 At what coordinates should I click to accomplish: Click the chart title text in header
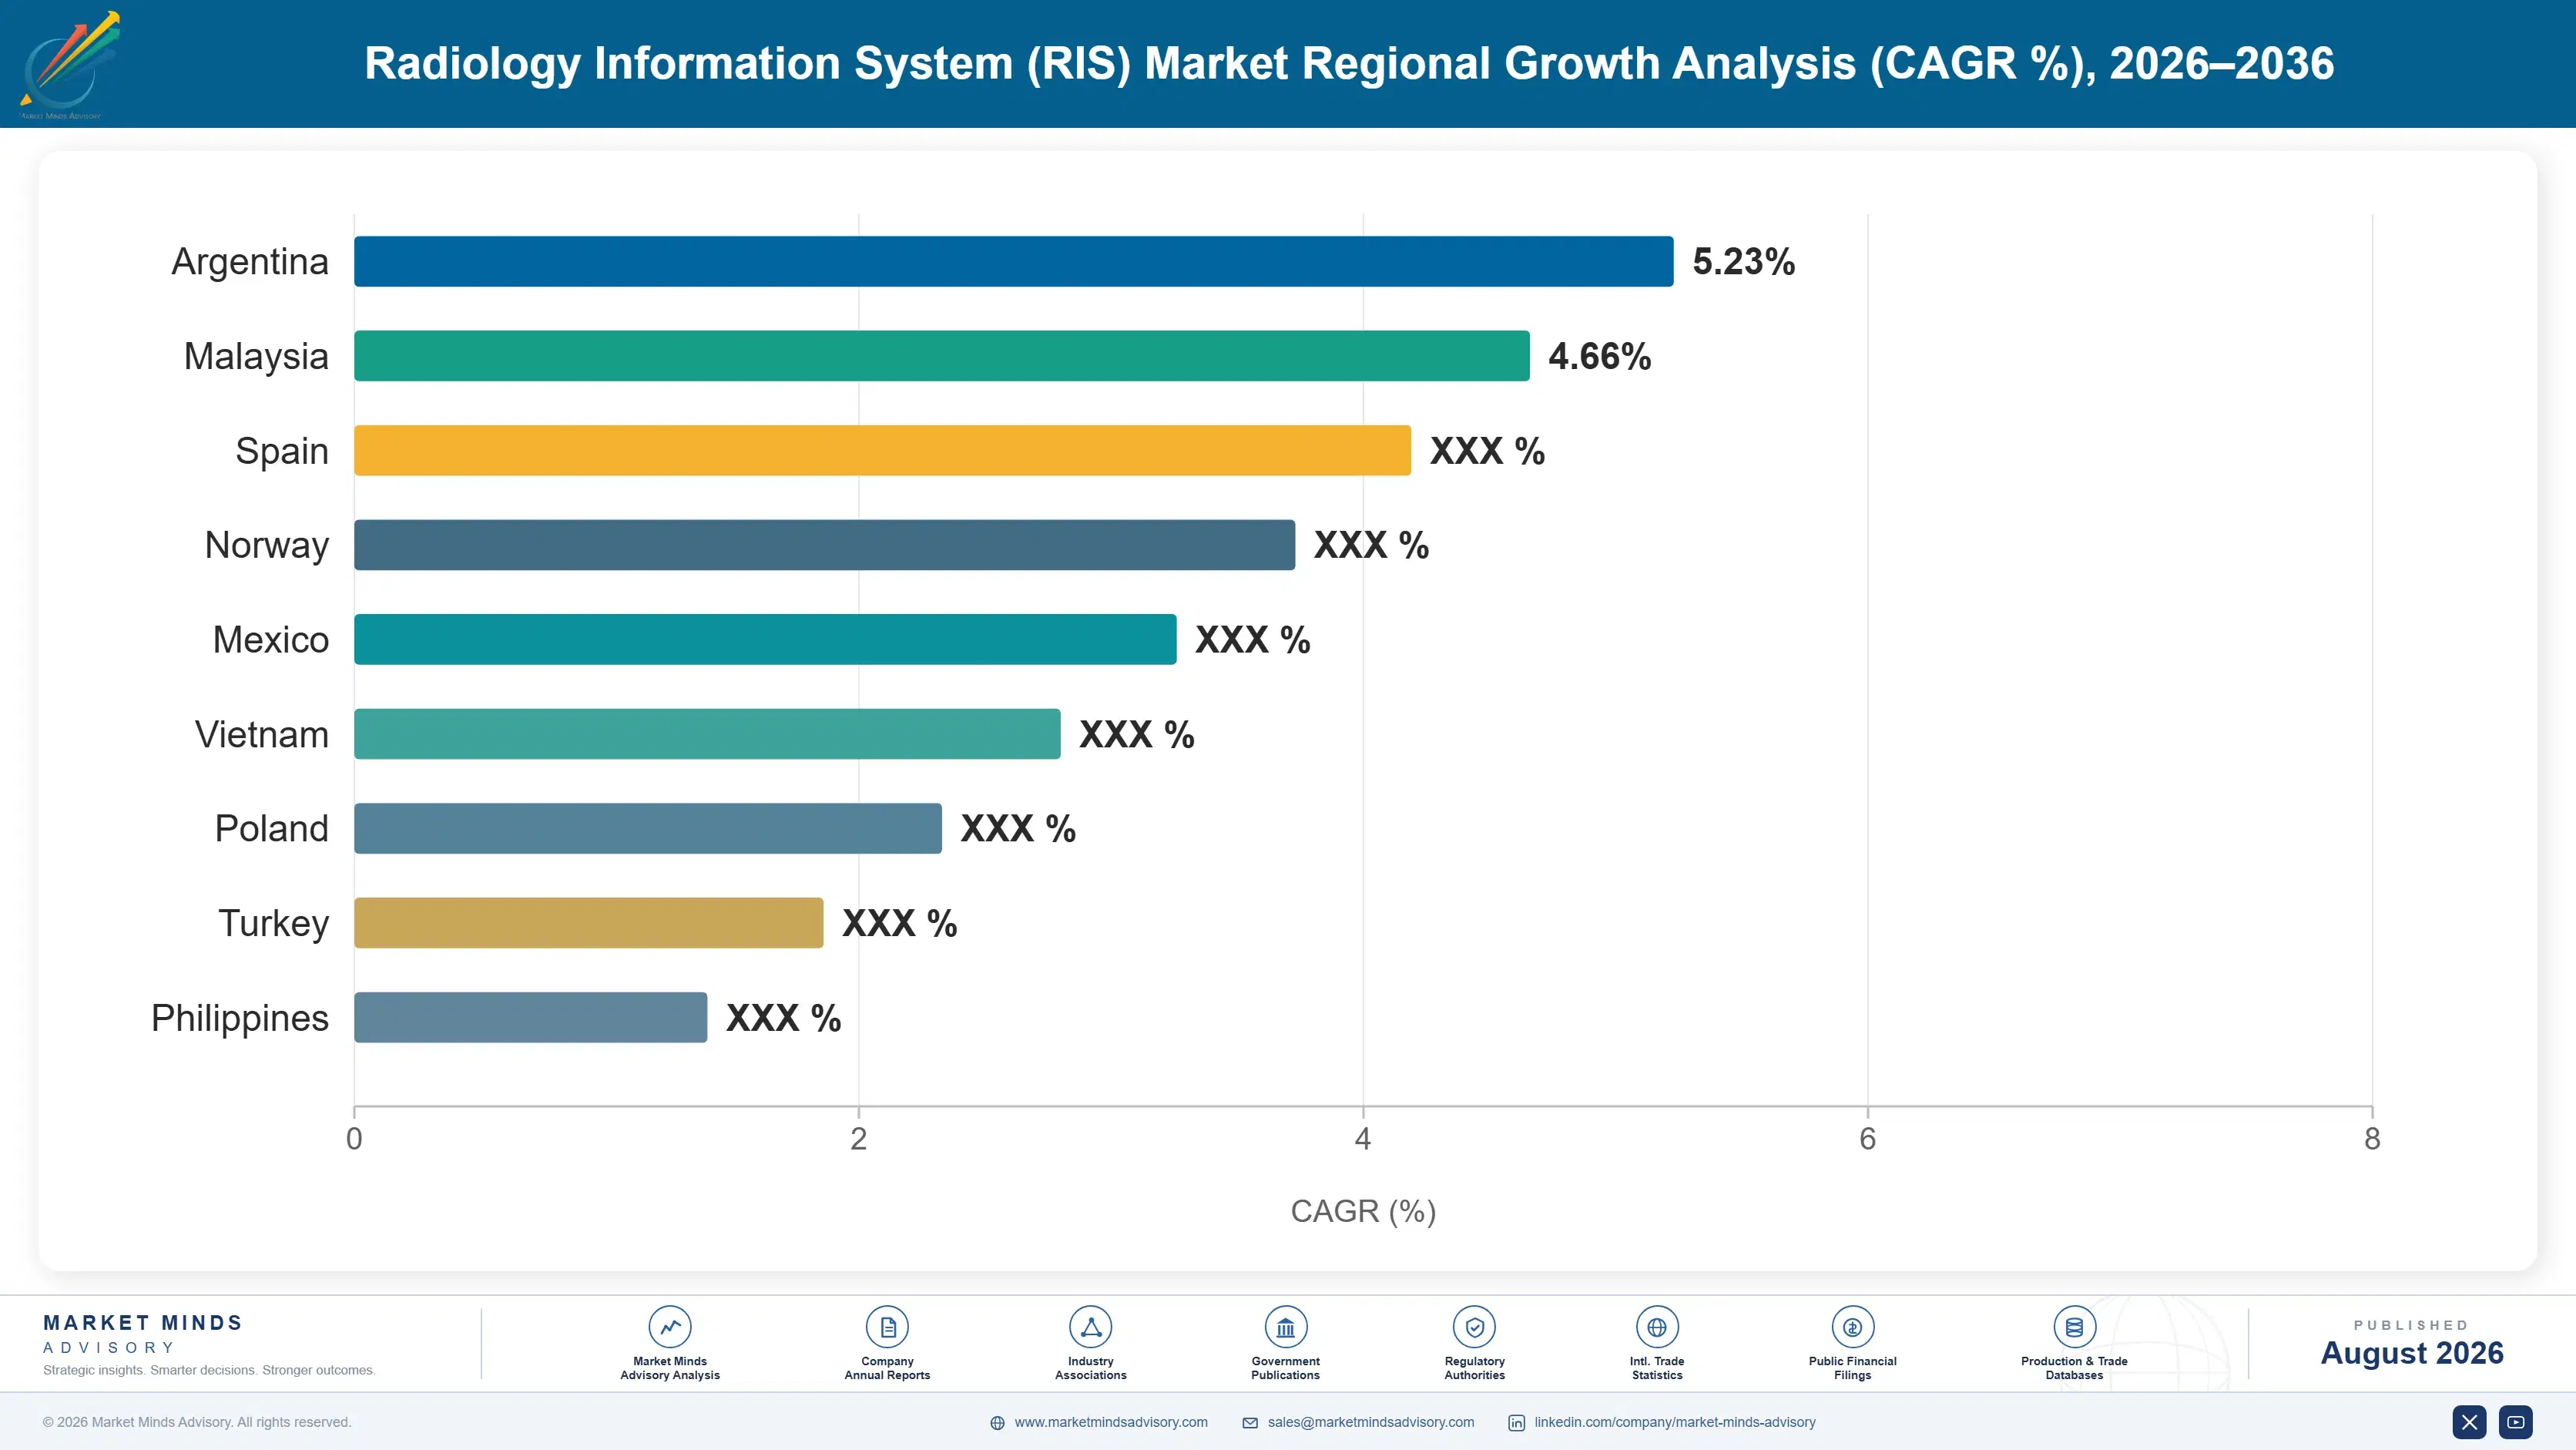tap(1349, 63)
